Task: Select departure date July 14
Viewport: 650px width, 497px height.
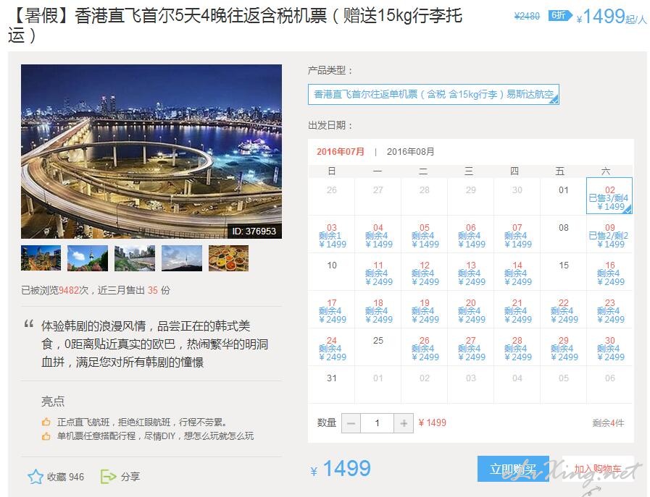Action: 517,272
